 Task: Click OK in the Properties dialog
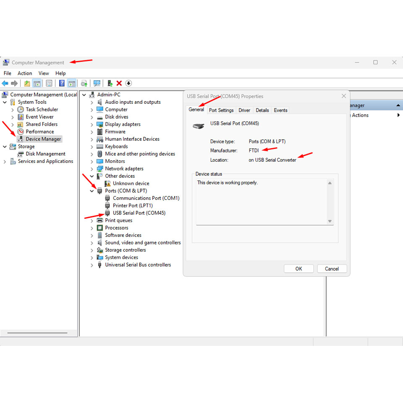pyautogui.click(x=298, y=269)
